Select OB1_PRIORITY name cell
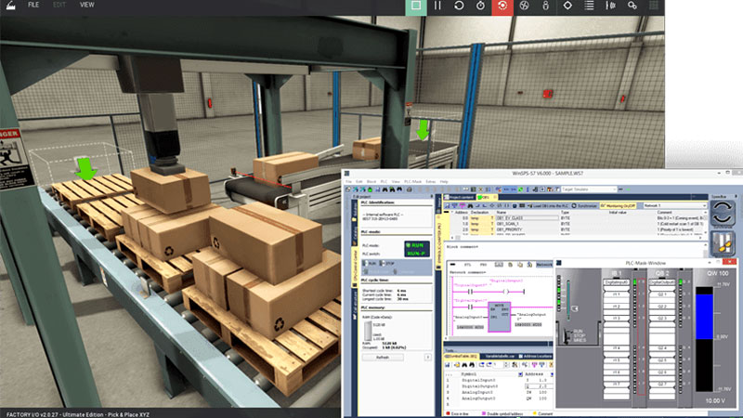The width and height of the screenshot is (743, 418). click(509, 229)
